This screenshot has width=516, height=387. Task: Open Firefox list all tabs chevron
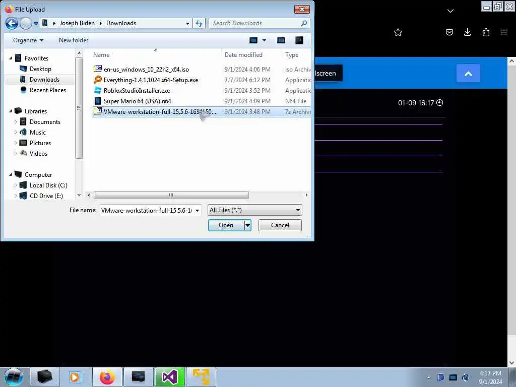click(x=450, y=11)
